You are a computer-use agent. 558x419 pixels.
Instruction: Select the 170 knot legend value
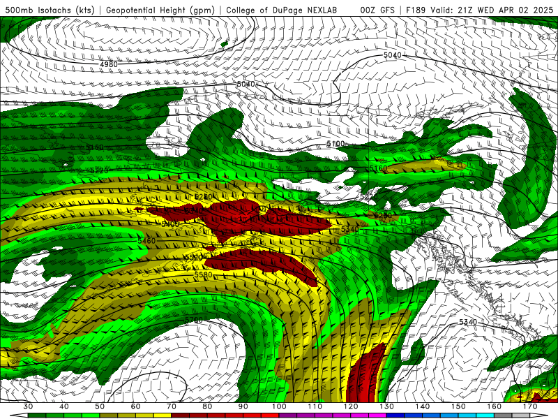point(530,406)
